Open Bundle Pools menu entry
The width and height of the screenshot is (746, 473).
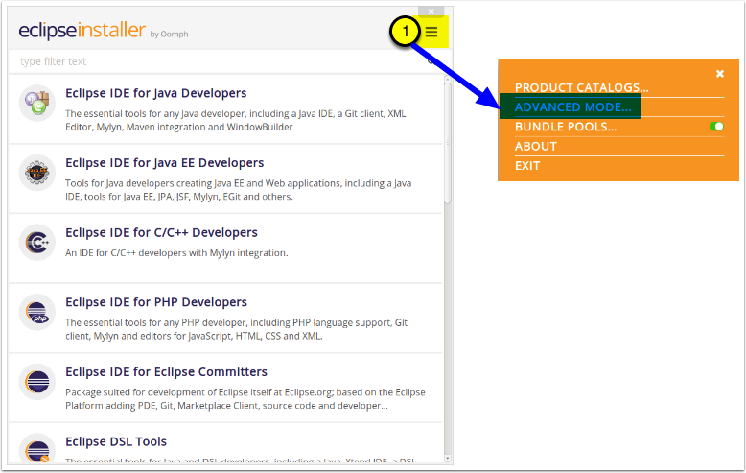[566, 127]
